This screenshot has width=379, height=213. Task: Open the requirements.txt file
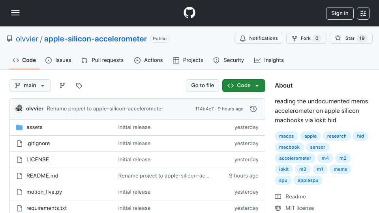pos(47,208)
